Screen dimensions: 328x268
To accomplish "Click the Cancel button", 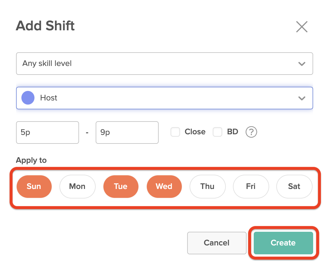I will [x=217, y=243].
